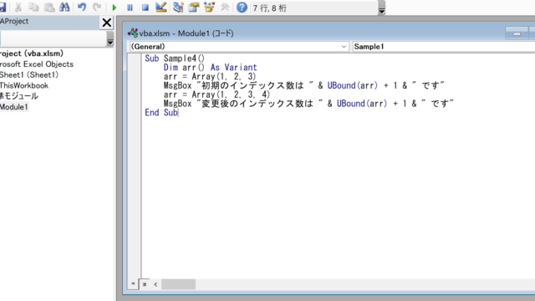Click the Reset stop icon
535x301 pixels.
coord(145,8)
